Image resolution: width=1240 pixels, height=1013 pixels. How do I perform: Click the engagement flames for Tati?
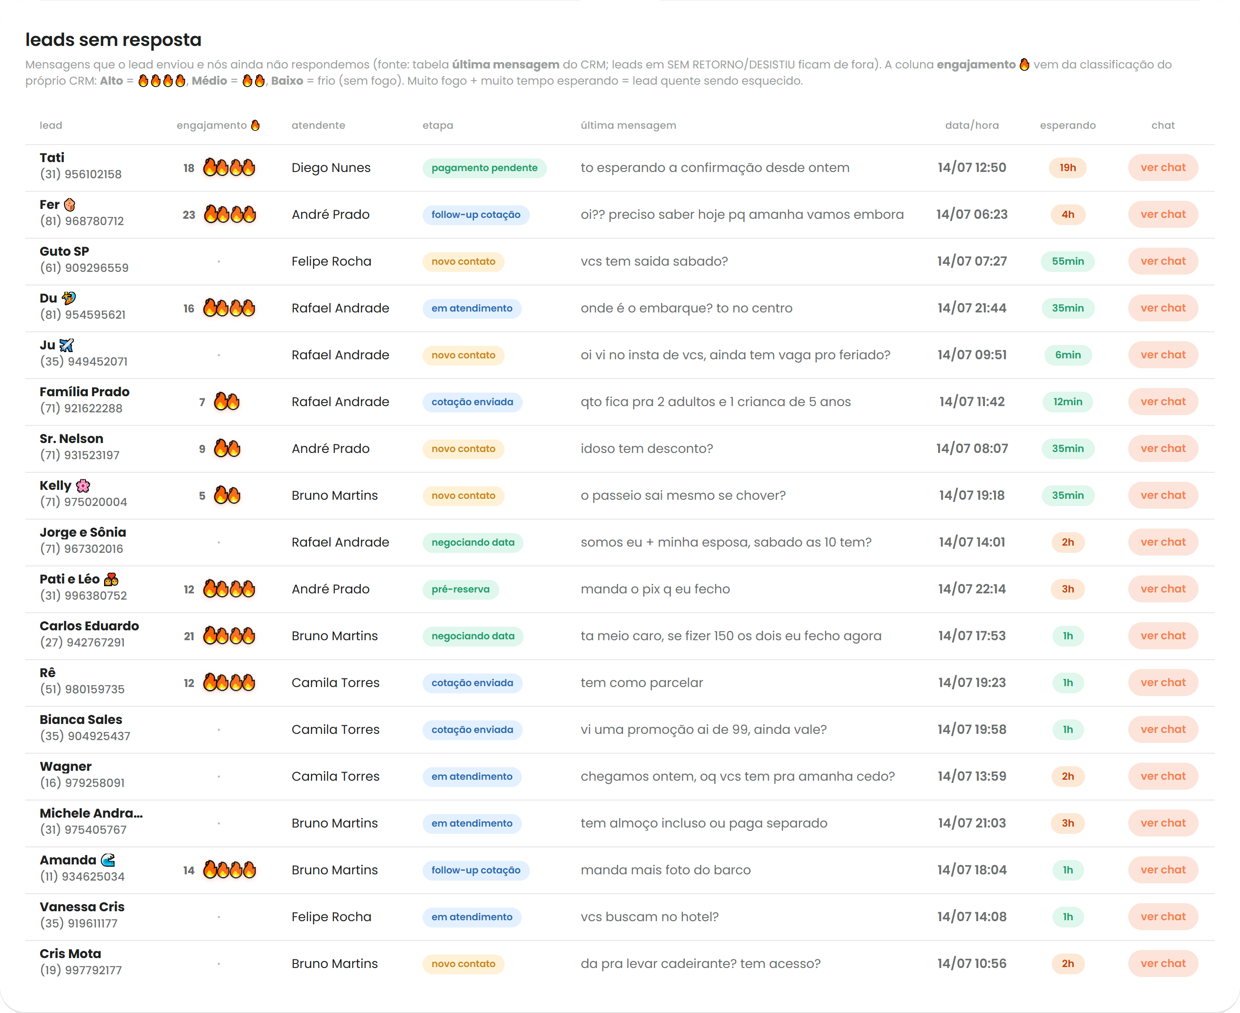(229, 167)
